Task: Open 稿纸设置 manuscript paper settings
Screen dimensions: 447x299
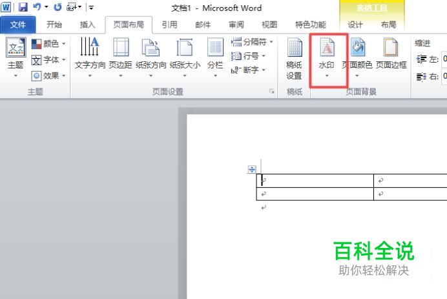Action: pyautogui.click(x=294, y=59)
